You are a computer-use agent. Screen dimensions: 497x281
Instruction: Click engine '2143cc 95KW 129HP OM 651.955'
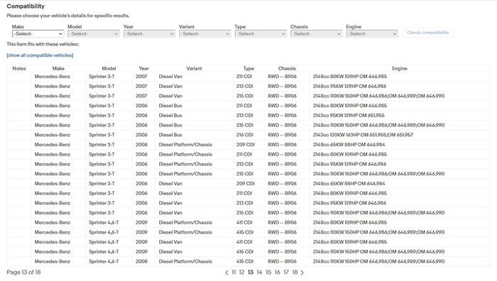point(349,116)
